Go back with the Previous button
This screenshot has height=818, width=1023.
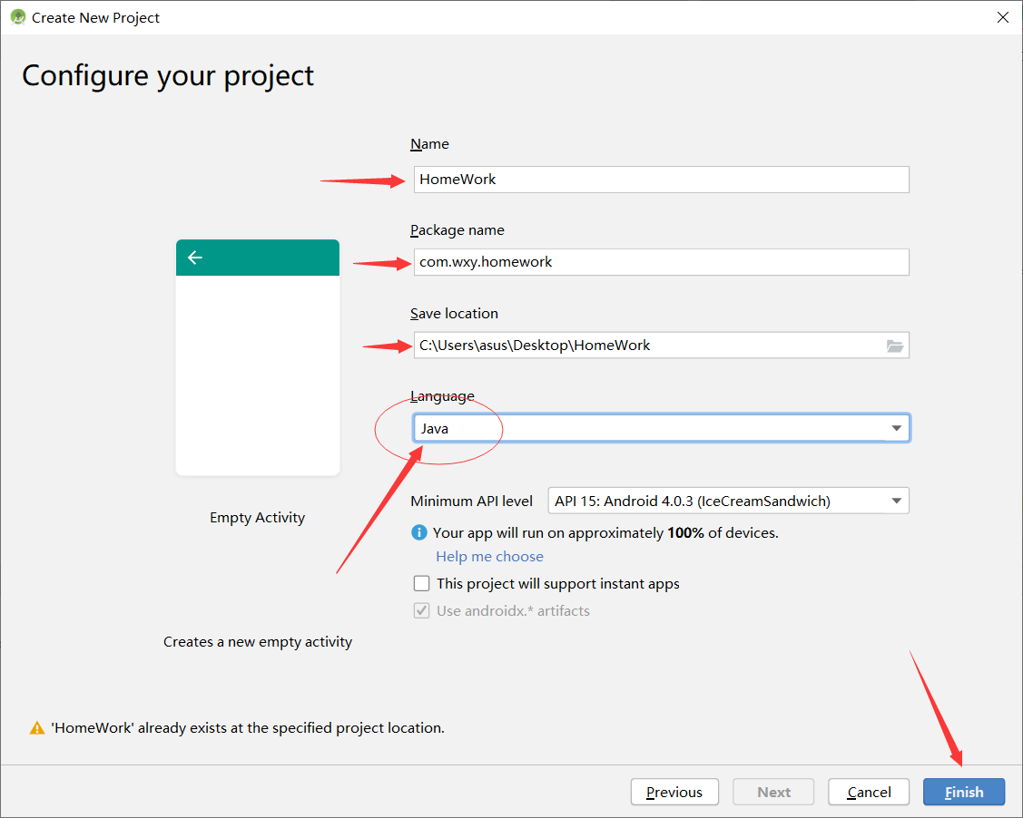(674, 792)
